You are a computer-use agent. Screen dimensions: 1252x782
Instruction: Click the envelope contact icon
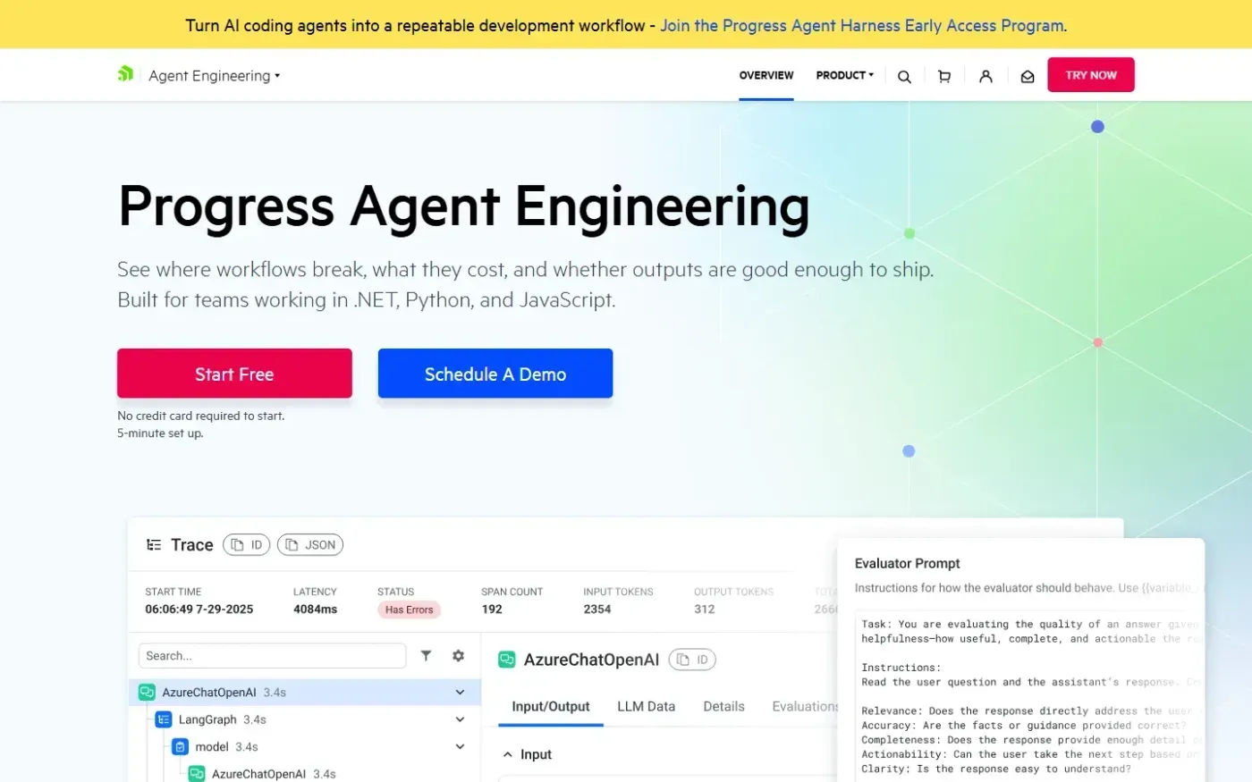[1028, 77]
